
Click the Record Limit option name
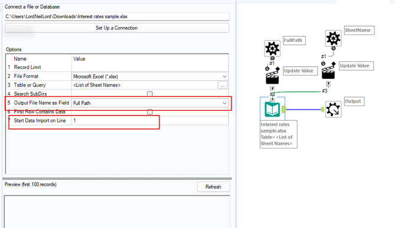pyautogui.click(x=27, y=67)
